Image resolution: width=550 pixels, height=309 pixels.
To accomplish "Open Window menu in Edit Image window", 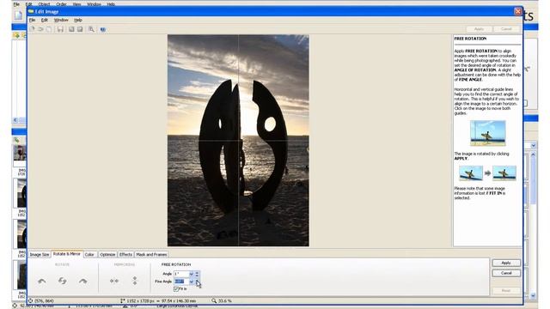I will (61, 21).
